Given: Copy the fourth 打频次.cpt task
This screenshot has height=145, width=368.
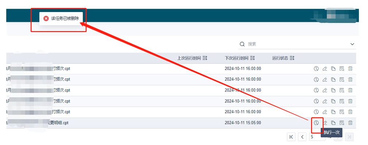Looking at the screenshot, I should (333, 101).
